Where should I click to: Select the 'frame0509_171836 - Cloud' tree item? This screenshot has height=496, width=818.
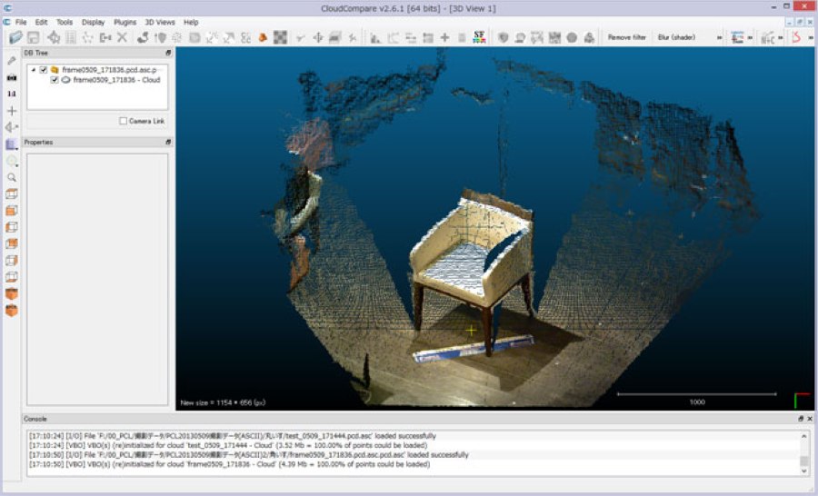(116, 80)
